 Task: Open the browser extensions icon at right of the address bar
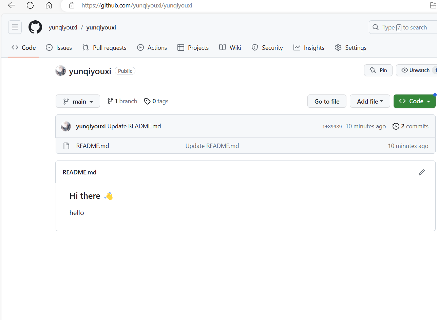click(433, 5)
